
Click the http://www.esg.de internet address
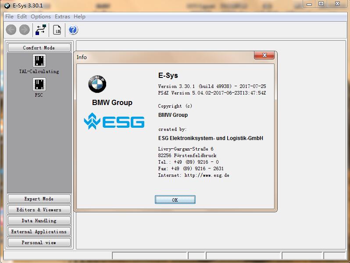207,175
